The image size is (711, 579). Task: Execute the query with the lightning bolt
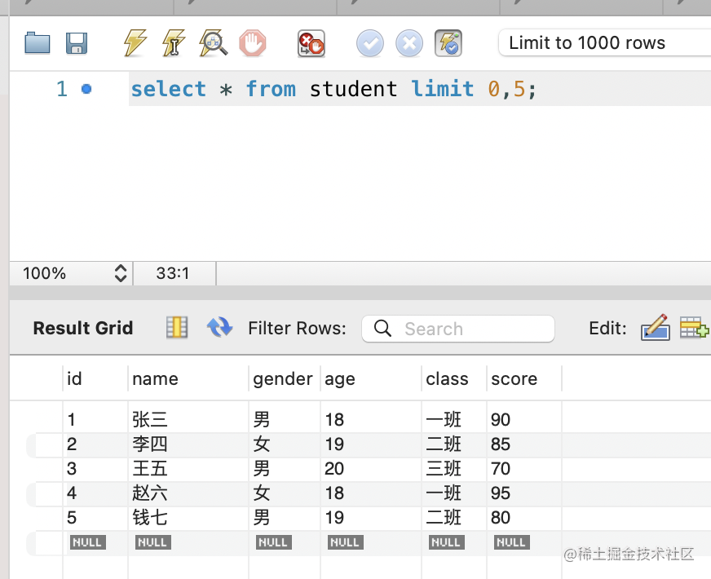(135, 42)
